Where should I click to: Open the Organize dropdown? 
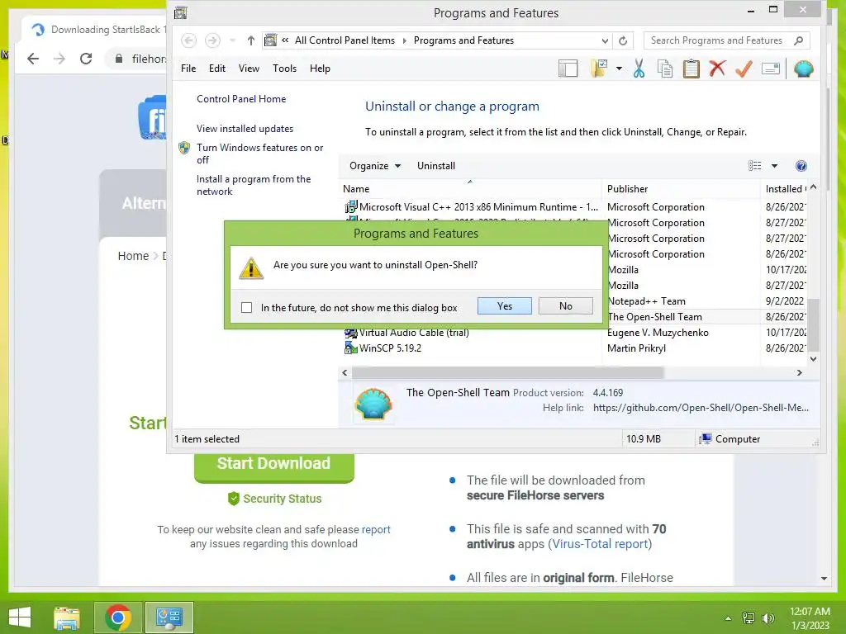coord(375,166)
